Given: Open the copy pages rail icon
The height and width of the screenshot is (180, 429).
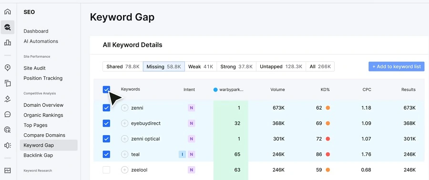Looking at the screenshot, I should tap(8, 83).
